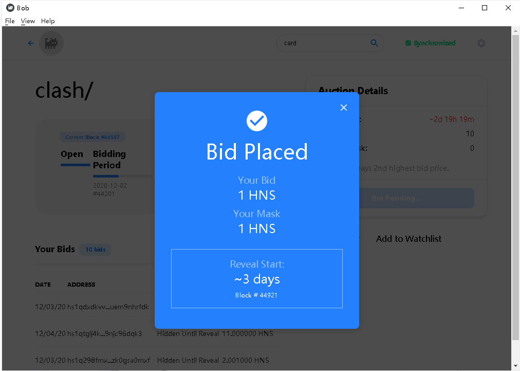Image resolution: width=520 pixels, height=371 pixels.
Task: Open the View menu
Action: [x=28, y=21]
